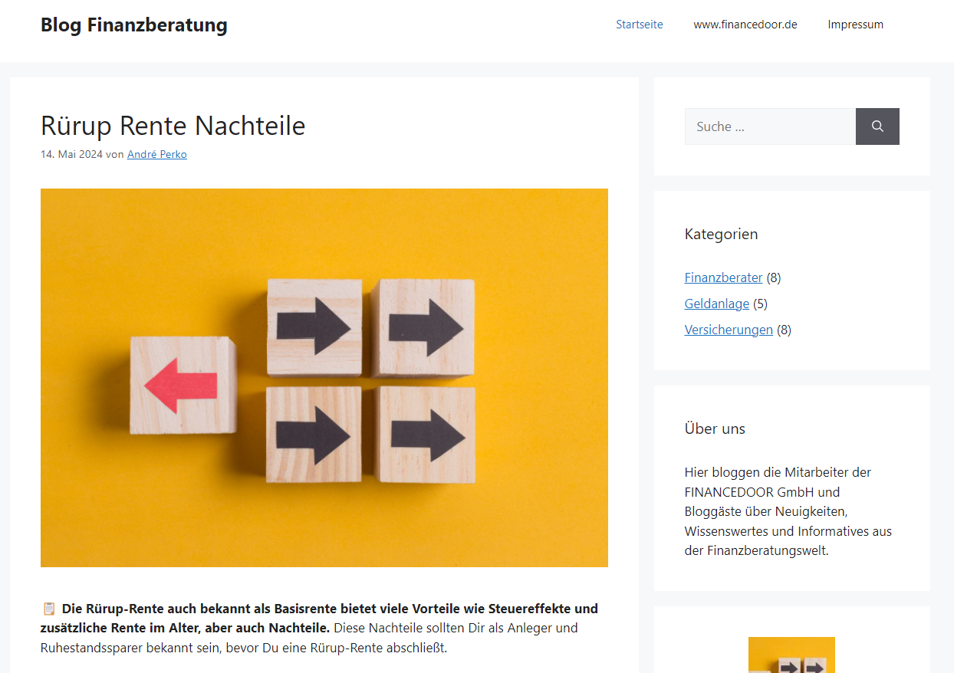Browse the Versicherungen category
This screenshot has height=673, width=954.
point(729,330)
